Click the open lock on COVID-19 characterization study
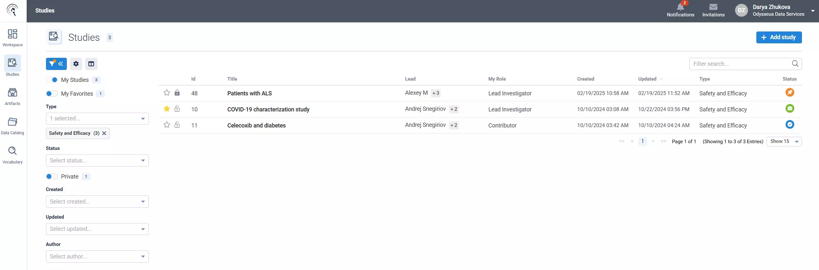819x270 pixels. (x=177, y=109)
